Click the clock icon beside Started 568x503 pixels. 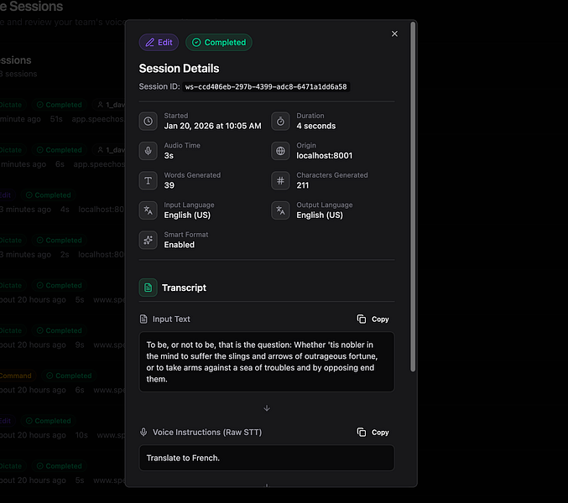[149, 122]
